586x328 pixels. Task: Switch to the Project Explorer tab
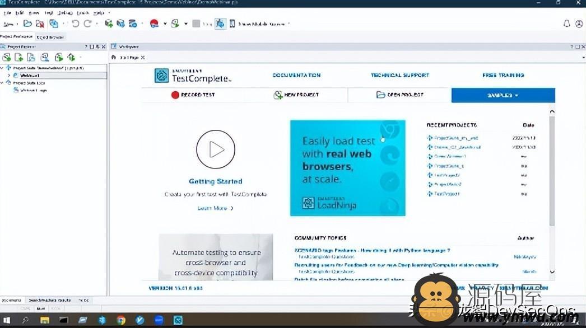16,36
